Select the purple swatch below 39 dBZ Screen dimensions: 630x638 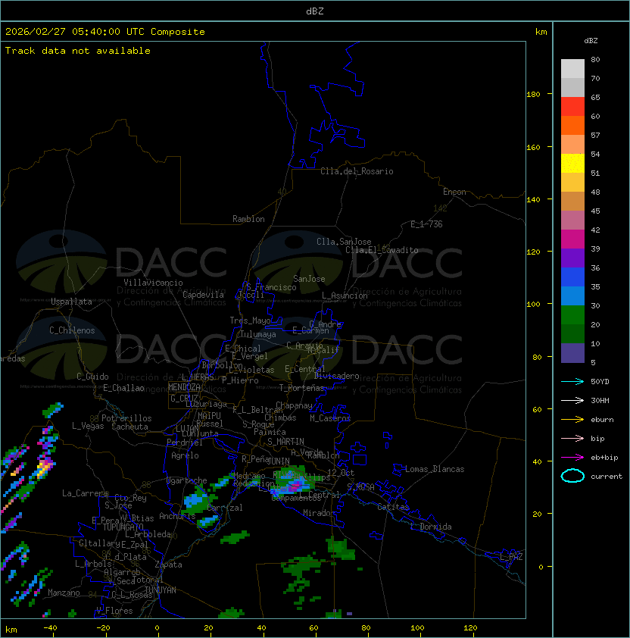(x=572, y=258)
